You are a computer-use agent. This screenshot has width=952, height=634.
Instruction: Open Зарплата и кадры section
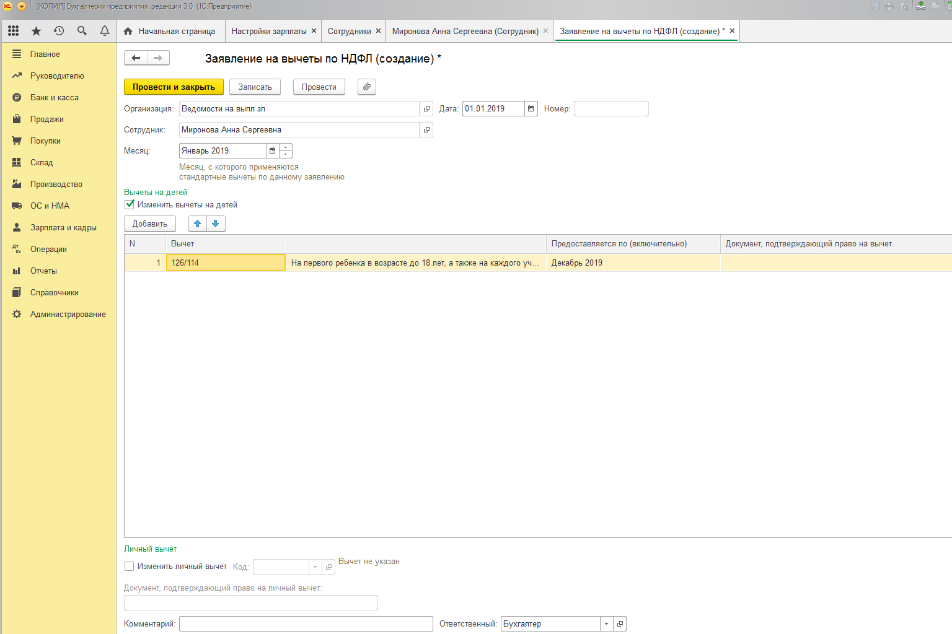63,228
